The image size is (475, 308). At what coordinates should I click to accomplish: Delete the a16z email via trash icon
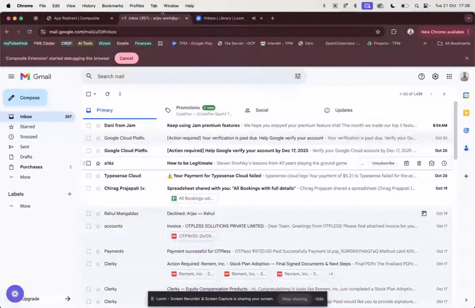point(419,163)
